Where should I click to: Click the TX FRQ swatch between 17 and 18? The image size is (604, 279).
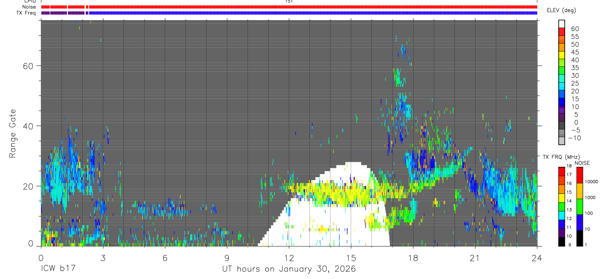[562, 171]
